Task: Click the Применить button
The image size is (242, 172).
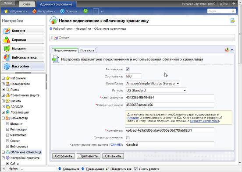Action: [x=89, y=156]
